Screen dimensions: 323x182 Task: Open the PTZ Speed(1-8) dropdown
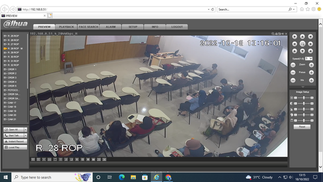tap(309, 59)
